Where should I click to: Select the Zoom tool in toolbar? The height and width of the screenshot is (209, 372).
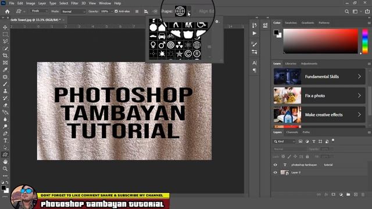click(x=5, y=169)
